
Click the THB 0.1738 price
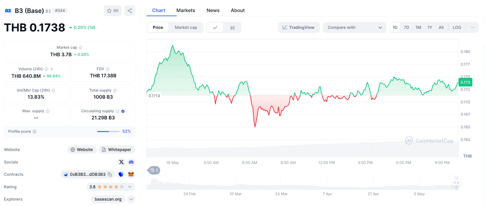(x=35, y=28)
